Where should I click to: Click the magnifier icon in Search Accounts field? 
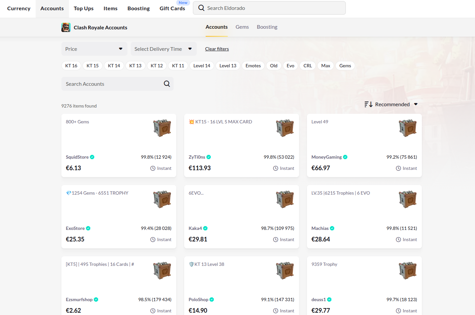tap(167, 83)
